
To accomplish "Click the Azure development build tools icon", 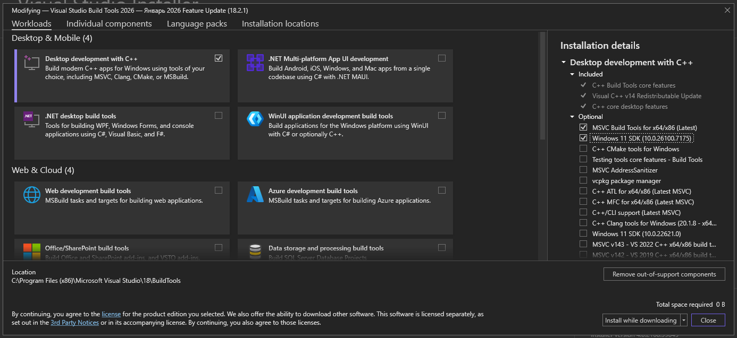I will point(255,195).
